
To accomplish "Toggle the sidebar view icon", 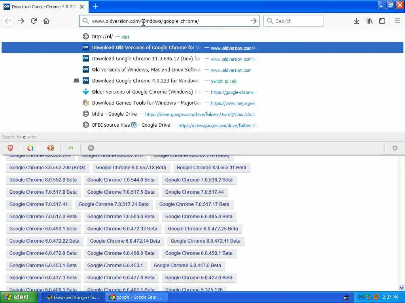I will [x=382, y=21].
